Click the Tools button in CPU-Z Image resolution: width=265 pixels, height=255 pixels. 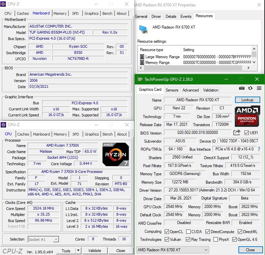pyautogui.click(x=66, y=251)
